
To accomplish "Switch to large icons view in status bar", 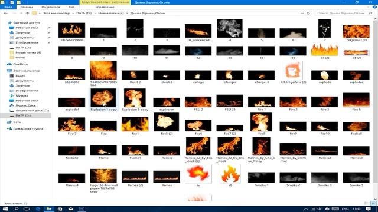I will (374, 203).
